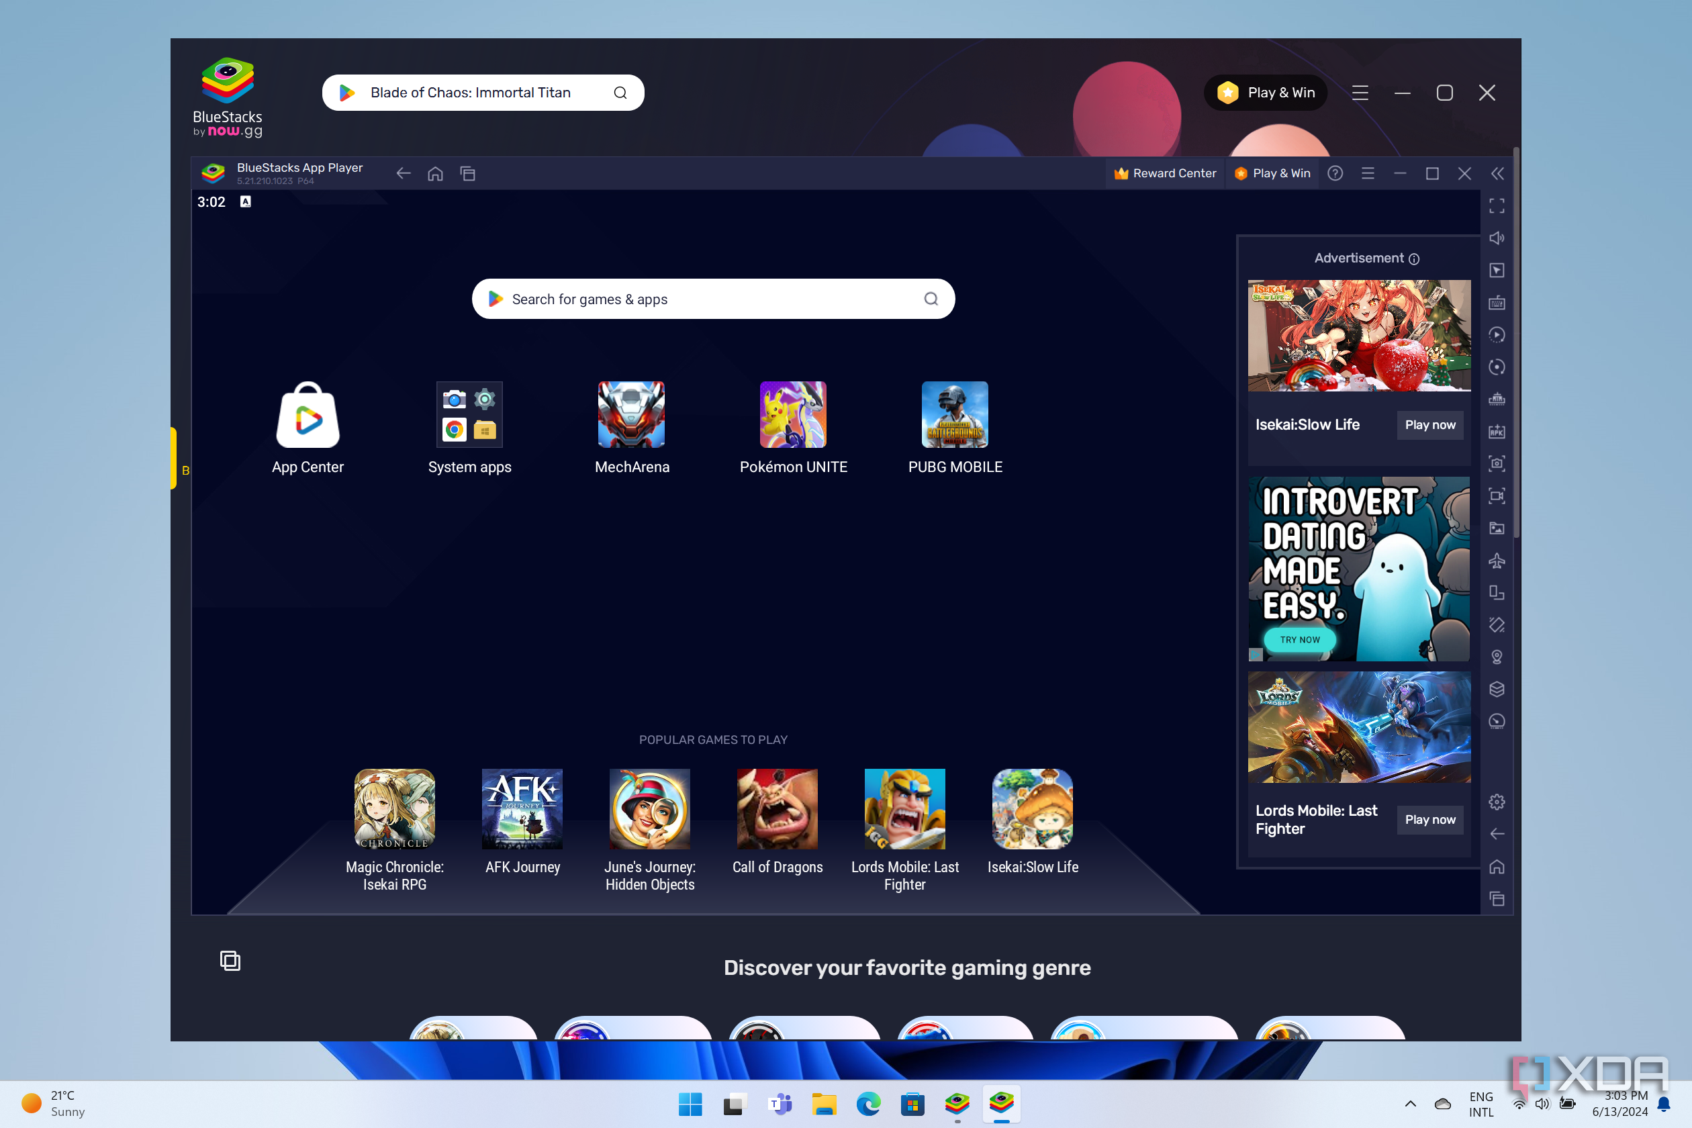Open the App Player hamburger menu
The height and width of the screenshot is (1128, 1692).
click(x=1368, y=173)
